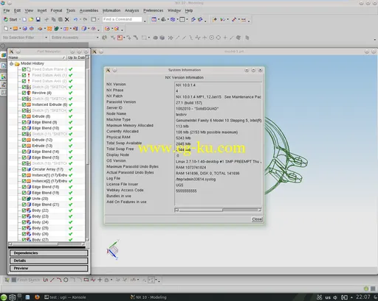
Task: Switch to the Konsole taskbar entry
Action: point(65,297)
